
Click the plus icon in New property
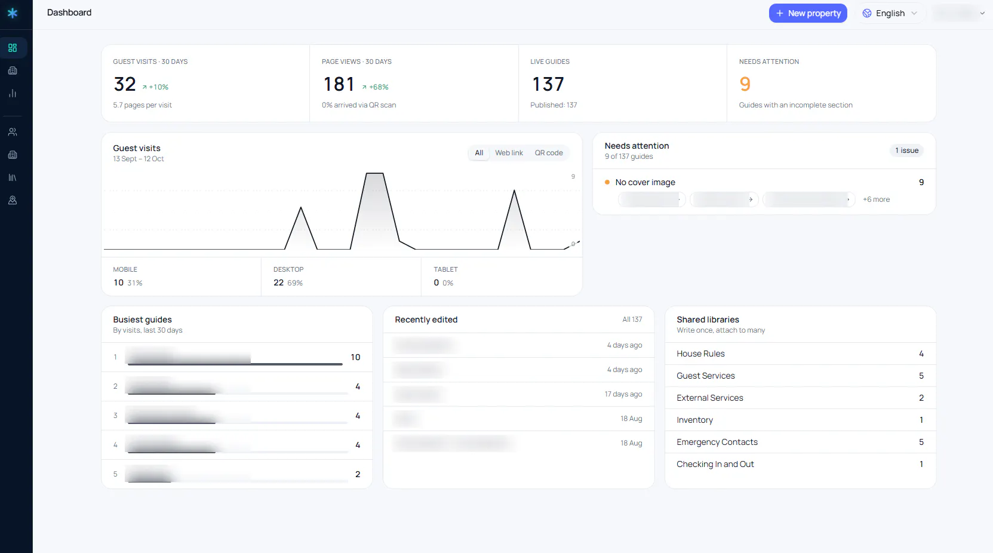point(779,13)
